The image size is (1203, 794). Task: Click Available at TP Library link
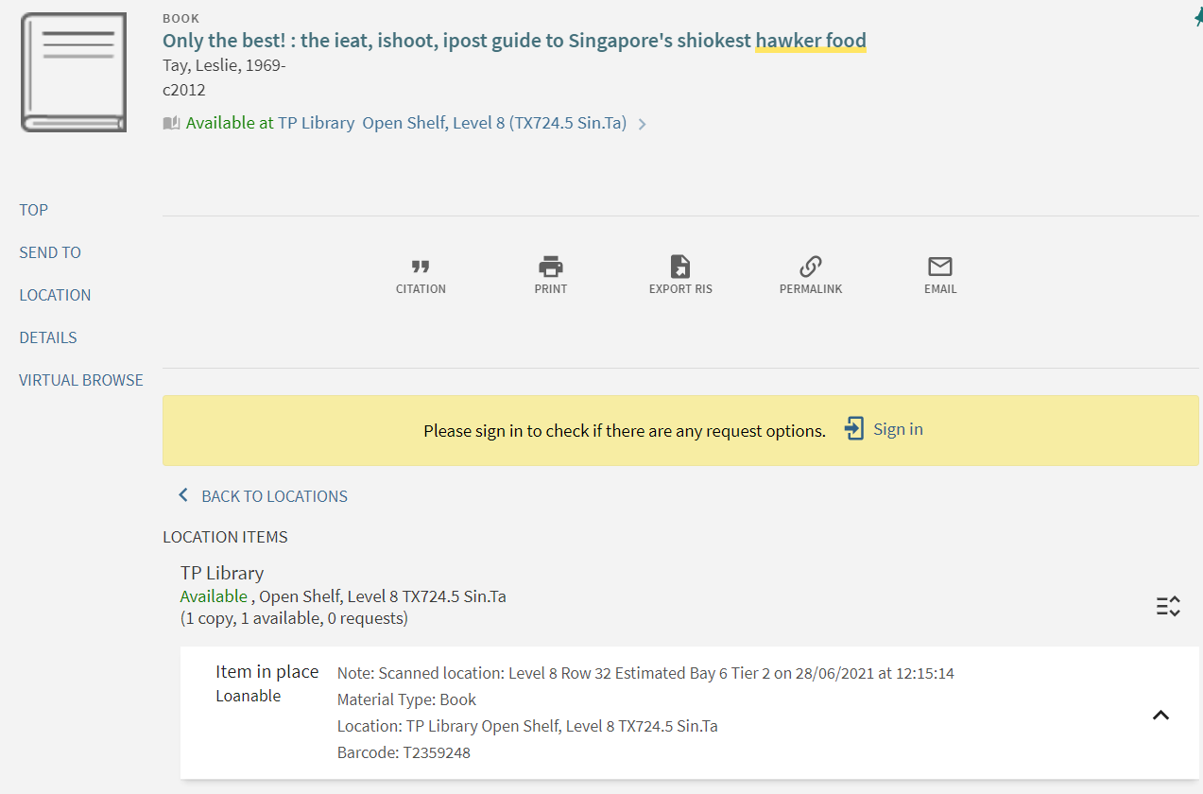click(270, 123)
